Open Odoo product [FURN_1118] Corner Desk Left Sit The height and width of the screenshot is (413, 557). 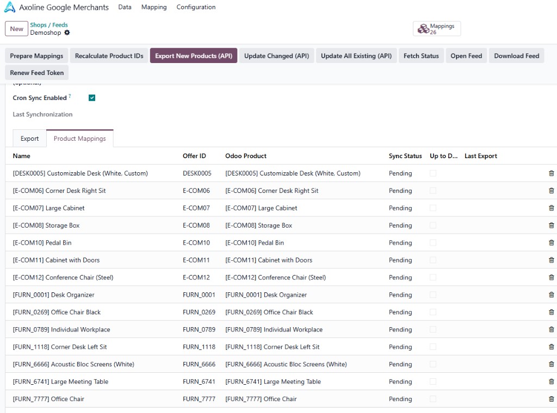click(272, 347)
